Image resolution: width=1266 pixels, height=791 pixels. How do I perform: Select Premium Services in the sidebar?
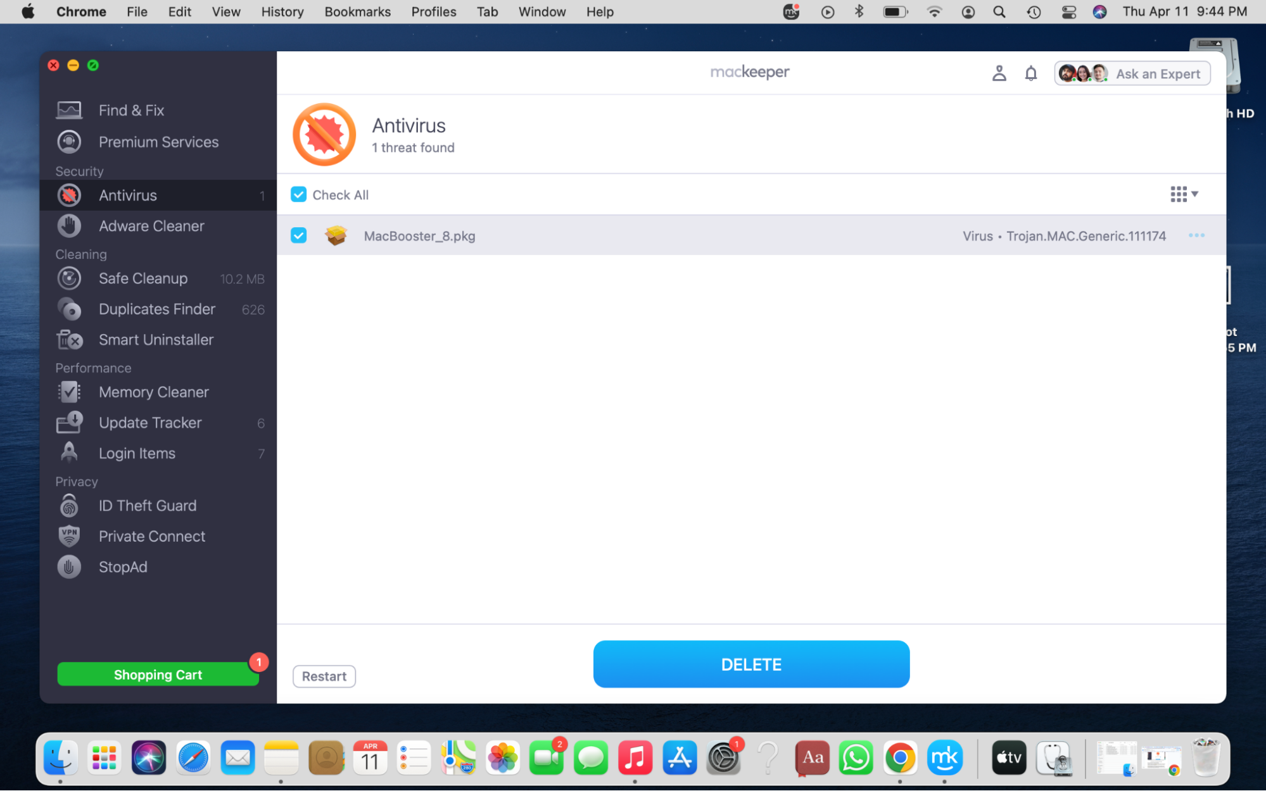click(x=158, y=142)
